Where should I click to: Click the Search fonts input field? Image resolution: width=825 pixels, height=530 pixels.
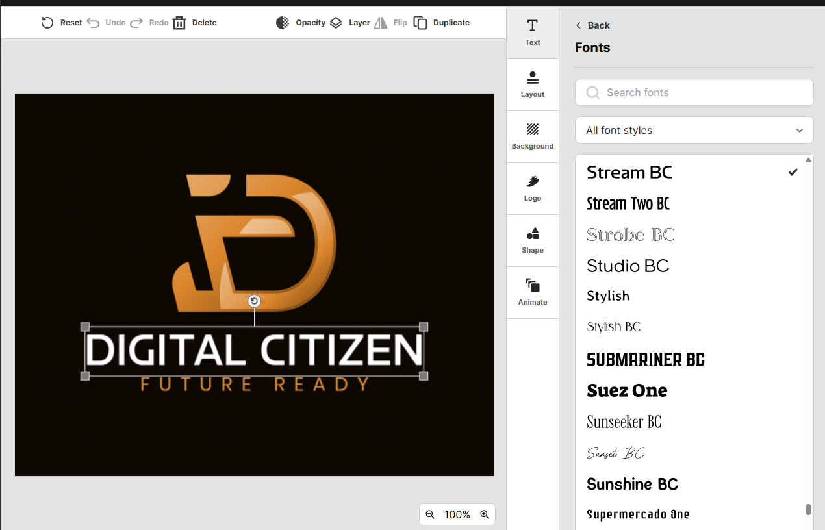point(694,92)
